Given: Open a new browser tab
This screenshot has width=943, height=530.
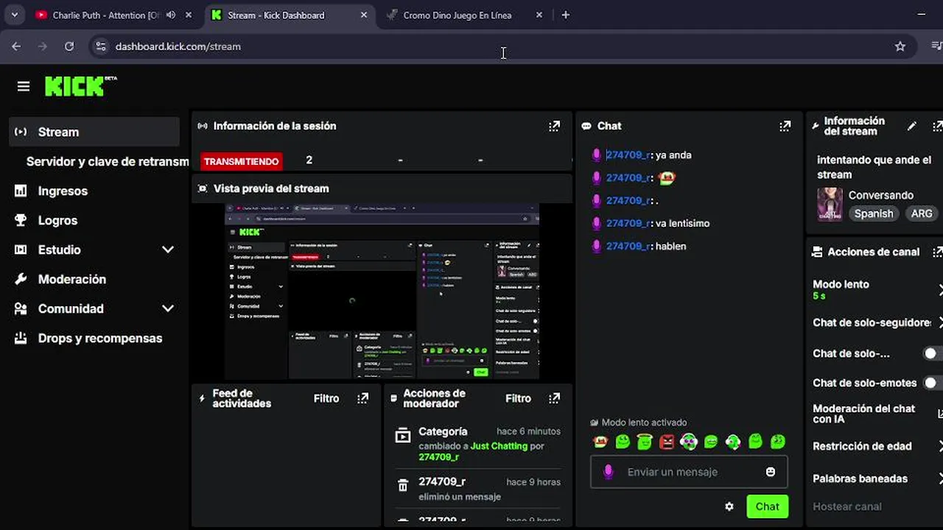Looking at the screenshot, I should [x=565, y=15].
